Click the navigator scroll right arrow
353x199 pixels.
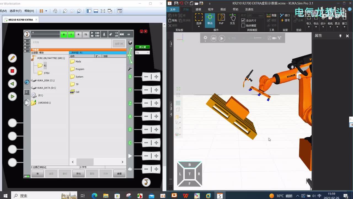tap(122, 162)
